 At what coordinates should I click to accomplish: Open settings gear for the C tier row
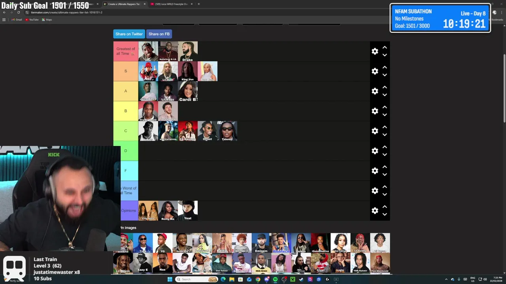tap(375, 131)
